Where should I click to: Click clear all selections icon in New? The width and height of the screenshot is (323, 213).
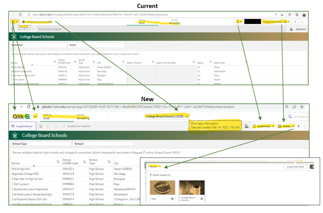63,126
